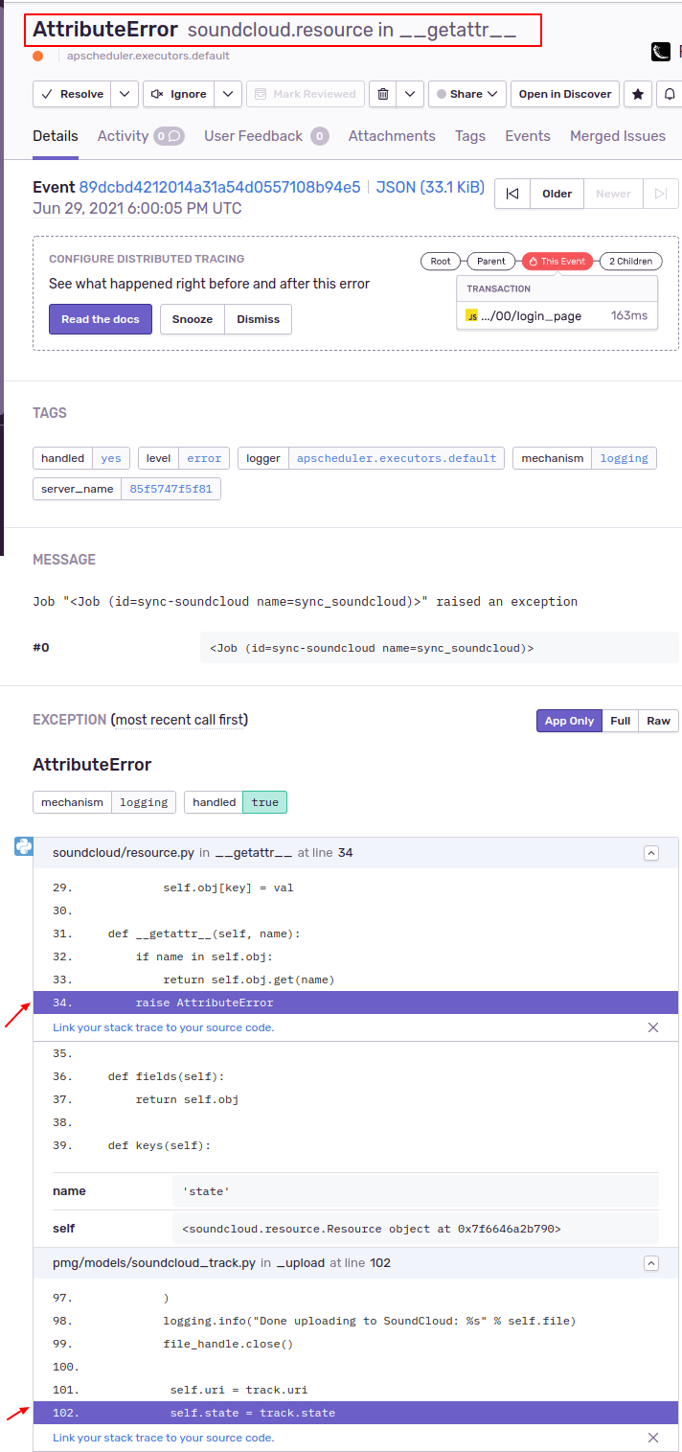Open the JSON (33.1 KiB) link
The width and height of the screenshot is (682, 1452).
click(430, 187)
